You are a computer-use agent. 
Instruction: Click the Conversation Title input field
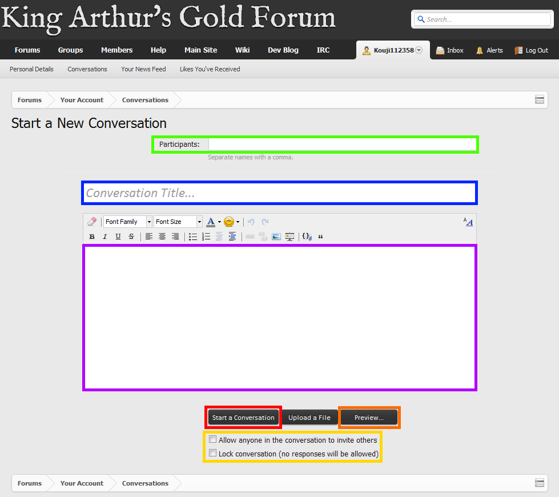[x=279, y=193]
